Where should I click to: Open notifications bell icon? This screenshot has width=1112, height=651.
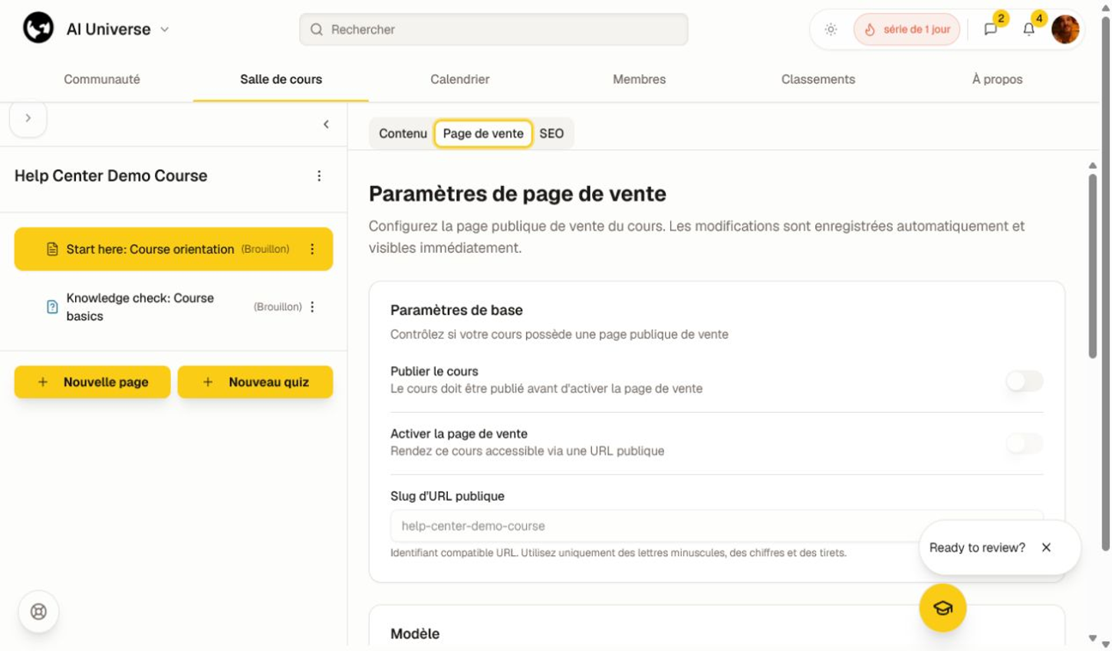click(1028, 30)
